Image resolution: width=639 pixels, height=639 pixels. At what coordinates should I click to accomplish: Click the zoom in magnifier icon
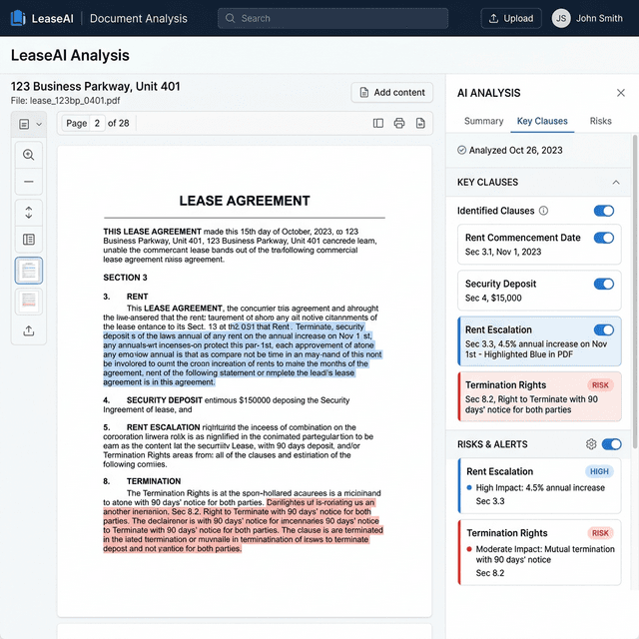pyautogui.click(x=29, y=155)
